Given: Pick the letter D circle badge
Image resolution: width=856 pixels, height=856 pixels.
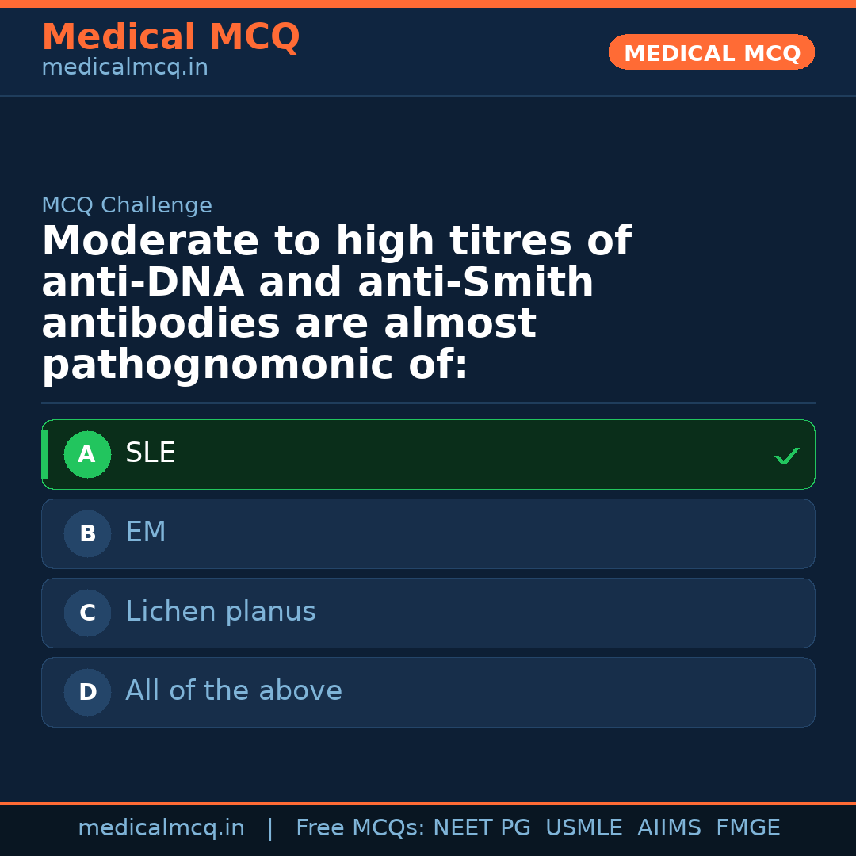Looking at the screenshot, I should coord(87,692).
